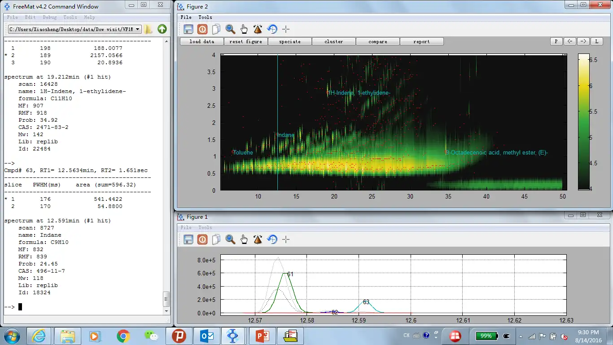
Task: Click the Copy icon in Figure 2 toolbar
Action: (x=216, y=29)
